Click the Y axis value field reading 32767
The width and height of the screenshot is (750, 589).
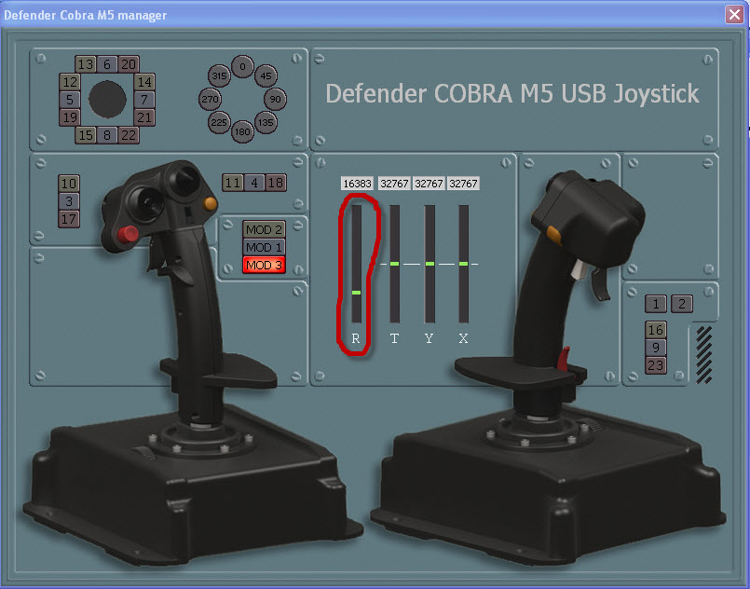click(430, 184)
